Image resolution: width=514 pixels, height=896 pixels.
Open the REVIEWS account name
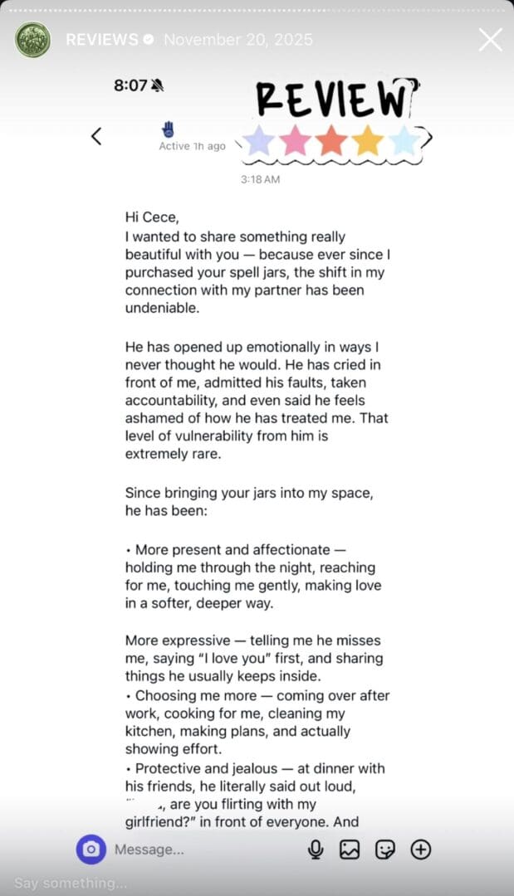click(x=101, y=40)
